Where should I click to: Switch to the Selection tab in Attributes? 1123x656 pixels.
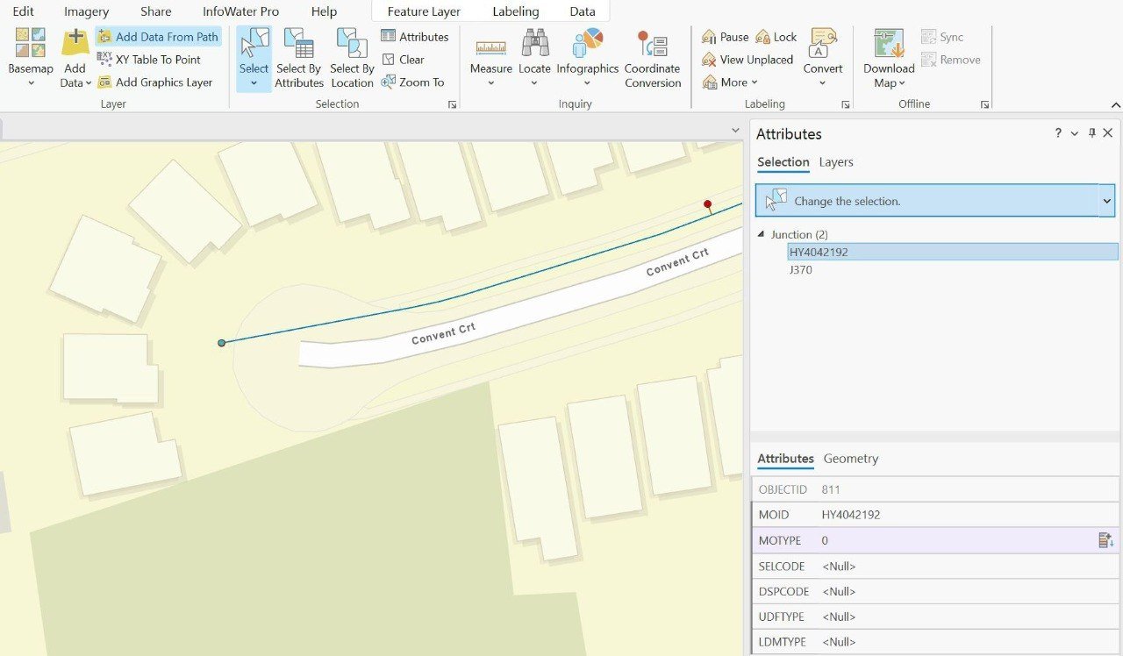pos(783,162)
